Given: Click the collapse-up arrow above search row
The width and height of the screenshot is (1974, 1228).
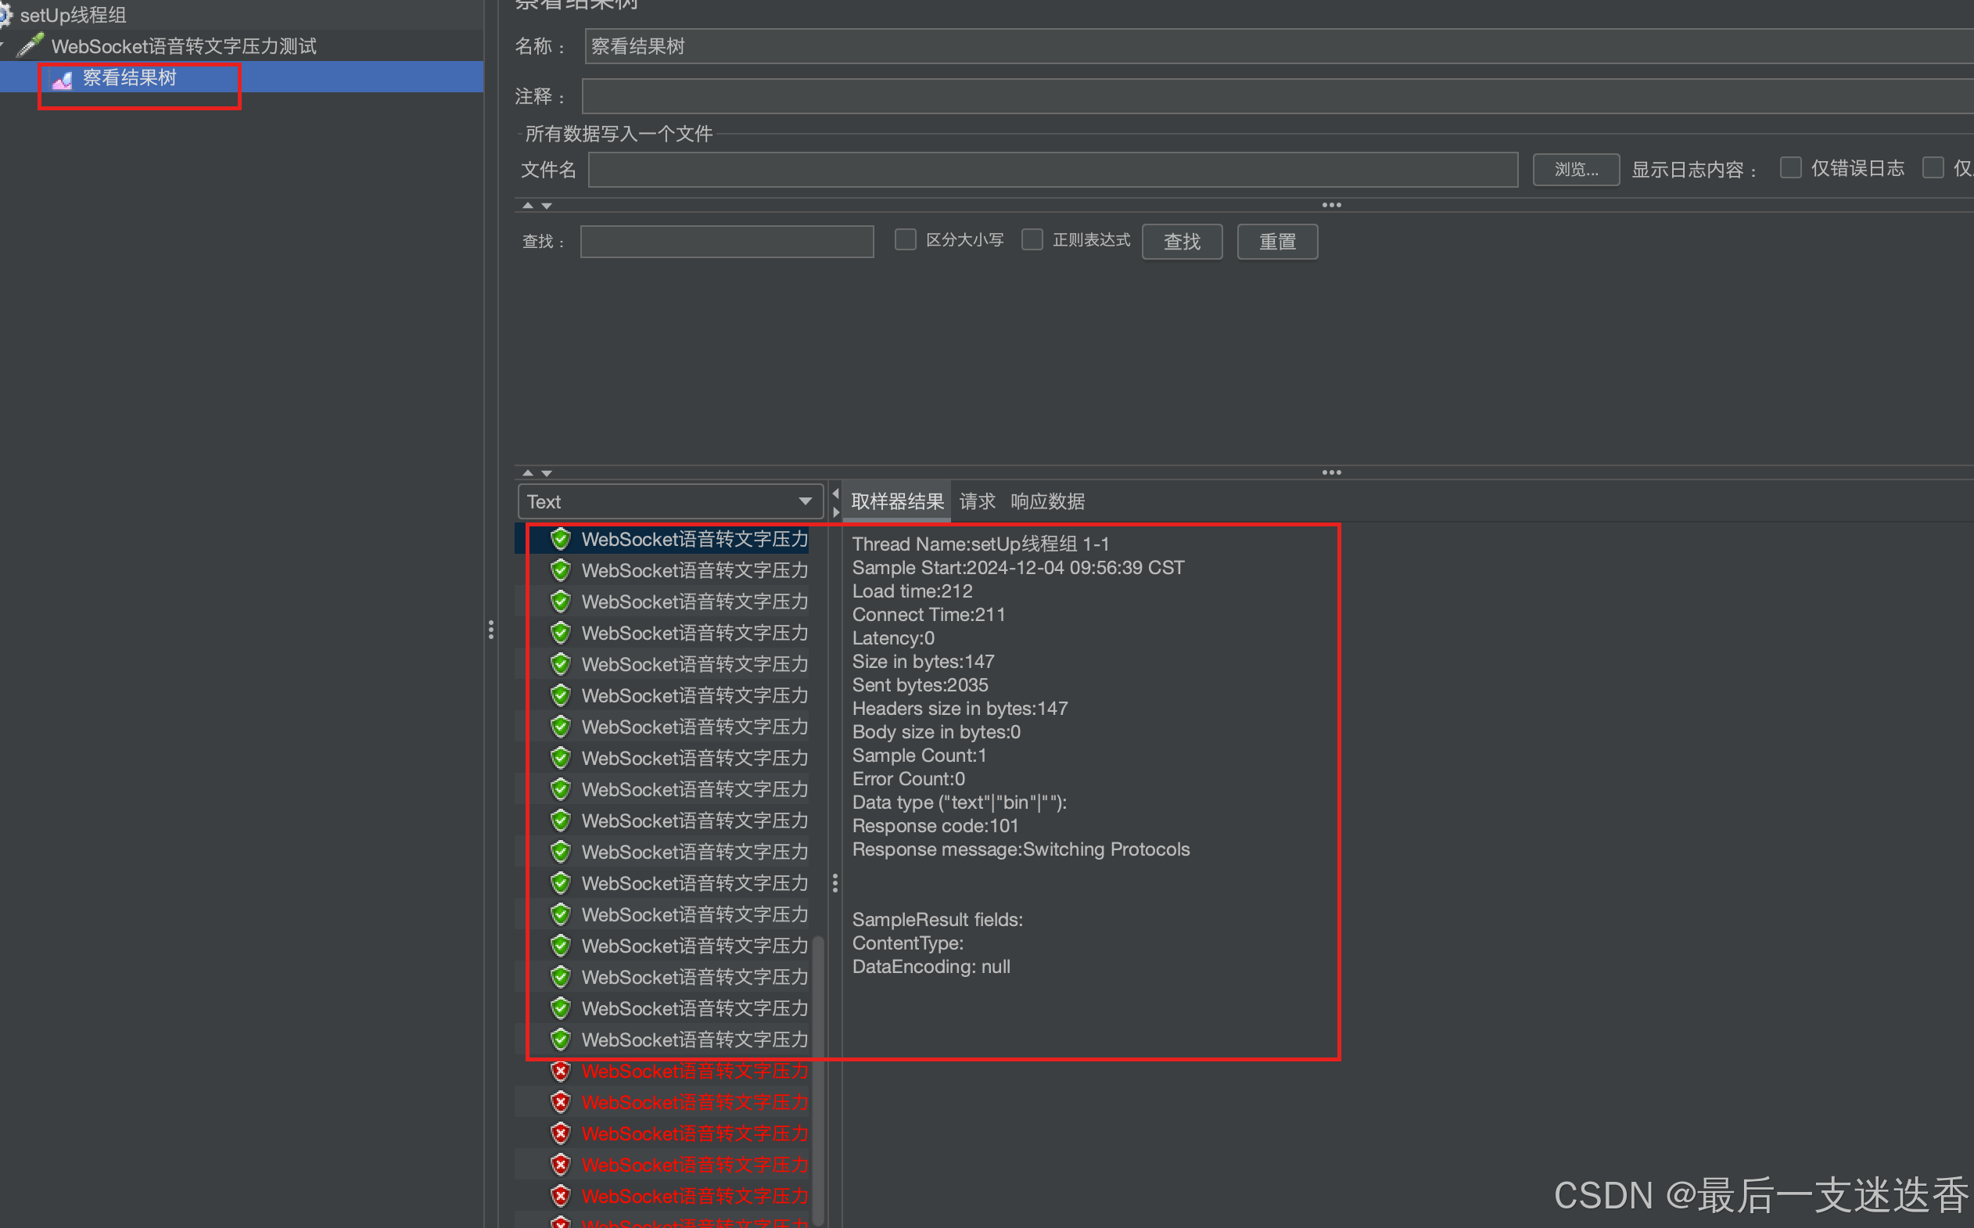Looking at the screenshot, I should [x=528, y=206].
